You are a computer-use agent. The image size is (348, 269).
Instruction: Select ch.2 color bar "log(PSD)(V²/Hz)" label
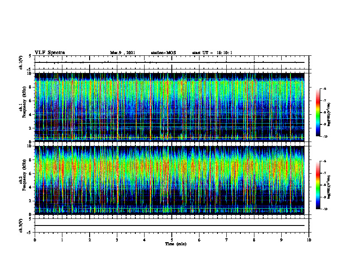[329, 187]
